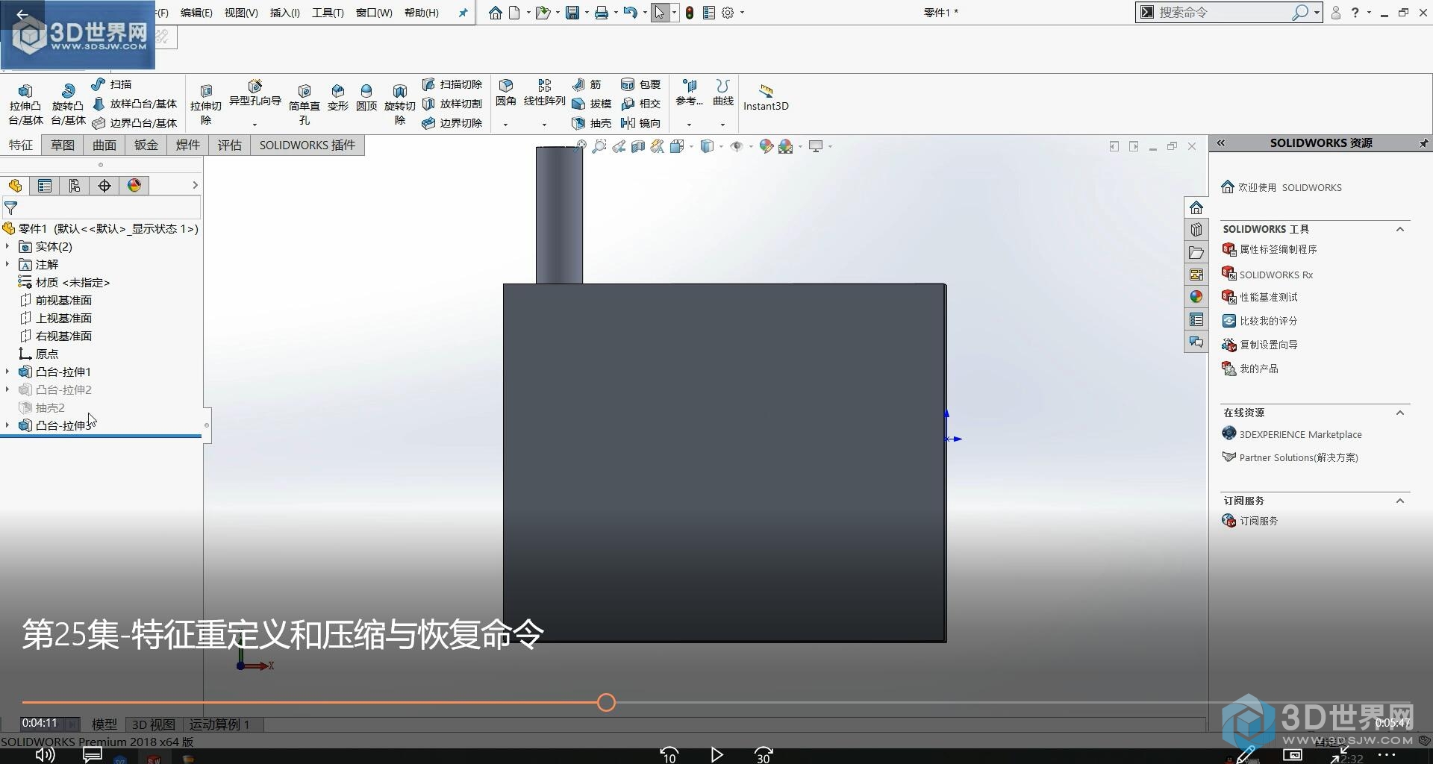Screen dimensions: 1433x764
Task: Toggle the view display settings monitor icon
Action: coord(816,146)
